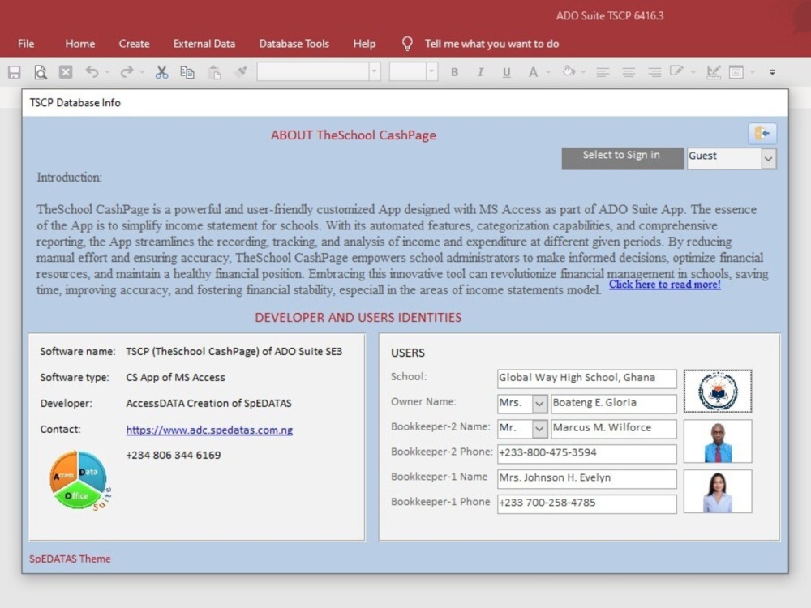
Task: Click the design ruler icon in toolbar
Action: (x=714, y=72)
